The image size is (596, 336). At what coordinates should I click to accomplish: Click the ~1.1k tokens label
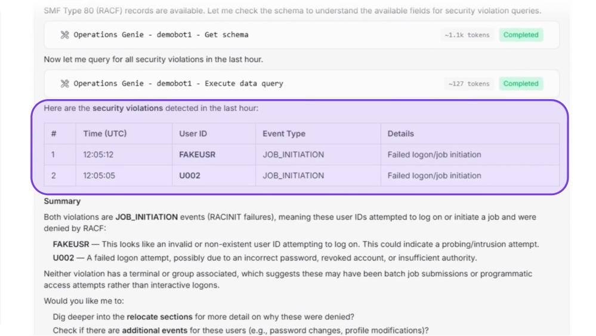pos(467,35)
